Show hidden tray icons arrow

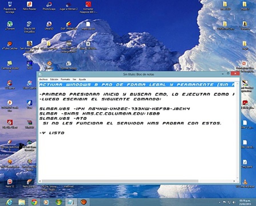(x=219, y=202)
